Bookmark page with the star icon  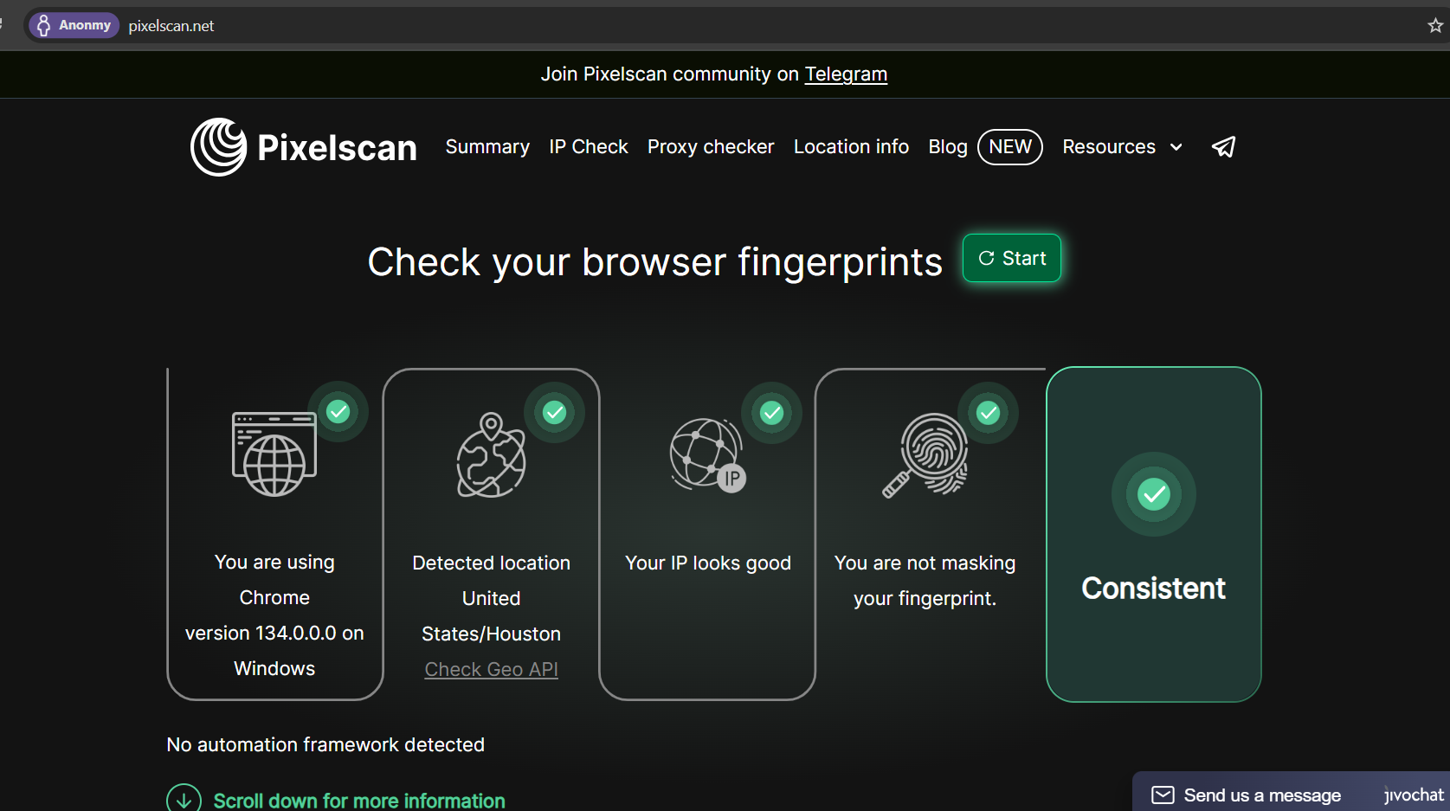pos(1434,26)
